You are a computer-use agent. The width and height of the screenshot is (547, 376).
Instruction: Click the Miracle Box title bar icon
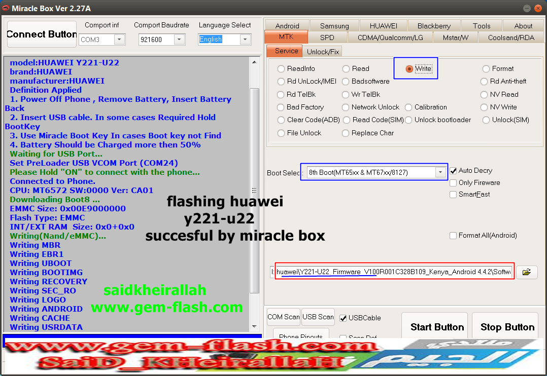point(6,8)
